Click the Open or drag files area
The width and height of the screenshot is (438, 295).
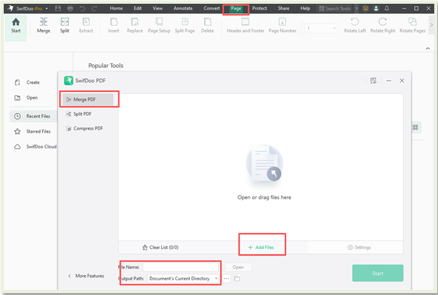[261, 167]
